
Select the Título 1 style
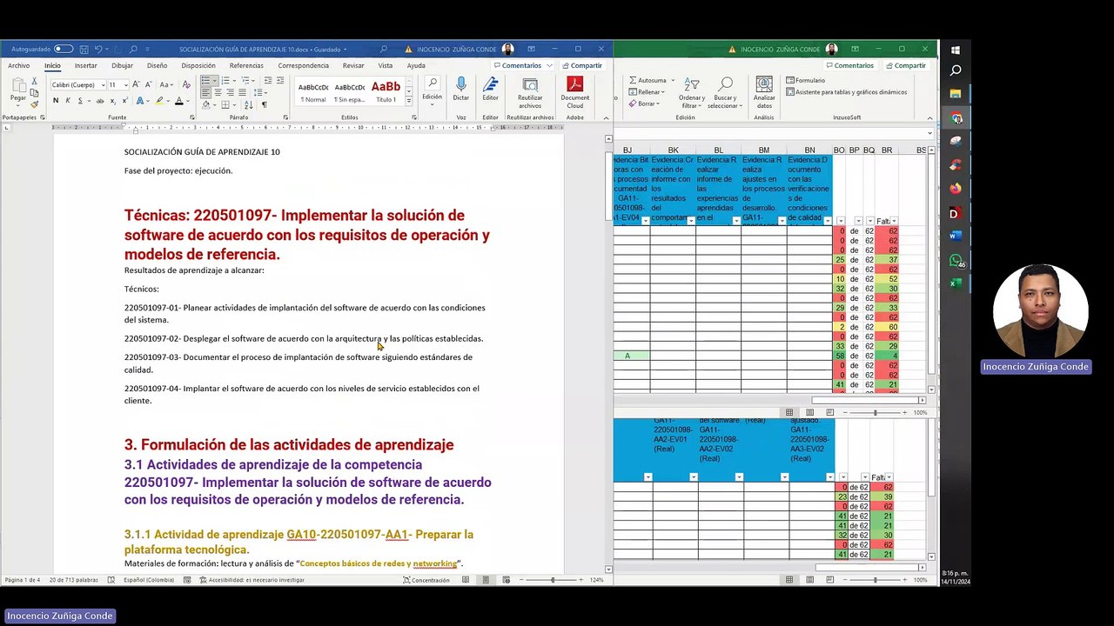386,92
